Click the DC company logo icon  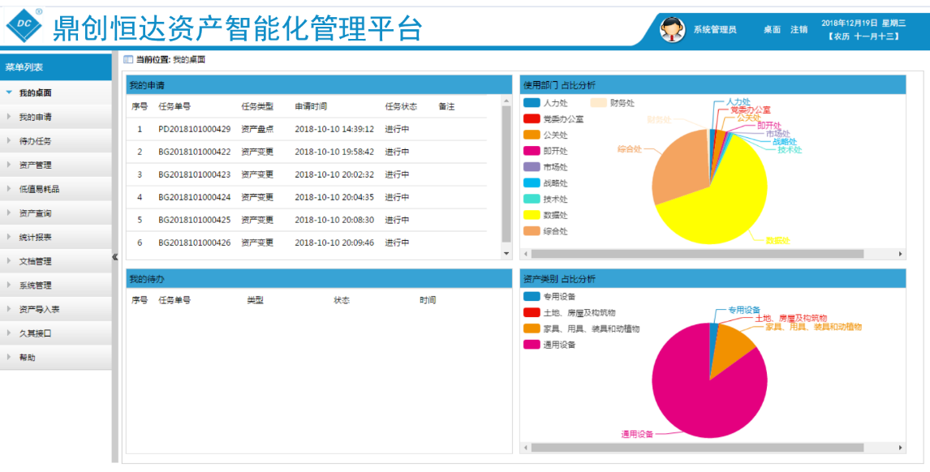pyautogui.click(x=24, y=27)
